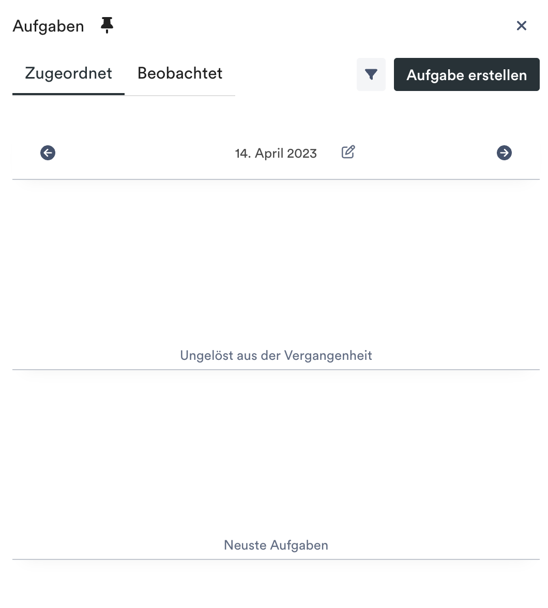Click the Aufgaben panel title
The width and height of the screenshot is (548, 608).
pos(49,26)
